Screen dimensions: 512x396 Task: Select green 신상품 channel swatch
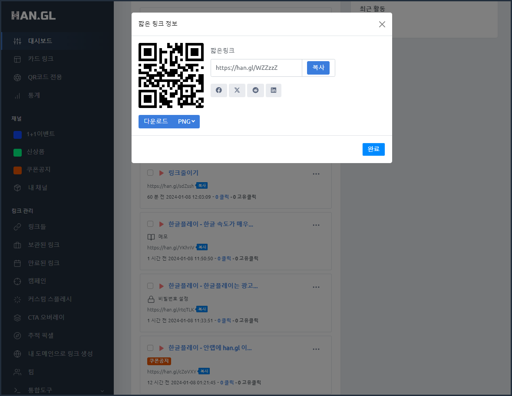pyautogui.click(x=18, y=152)
